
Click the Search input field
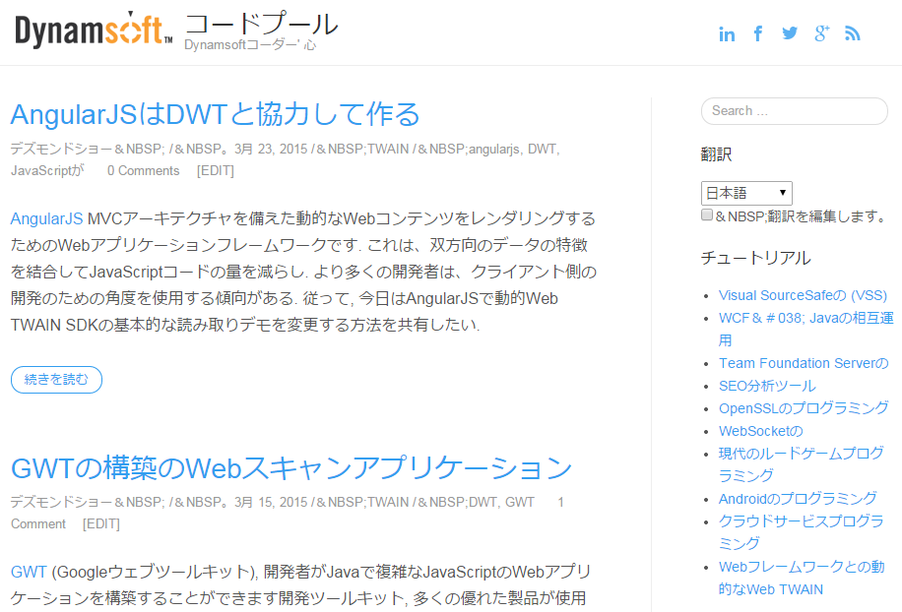[794, 111]
